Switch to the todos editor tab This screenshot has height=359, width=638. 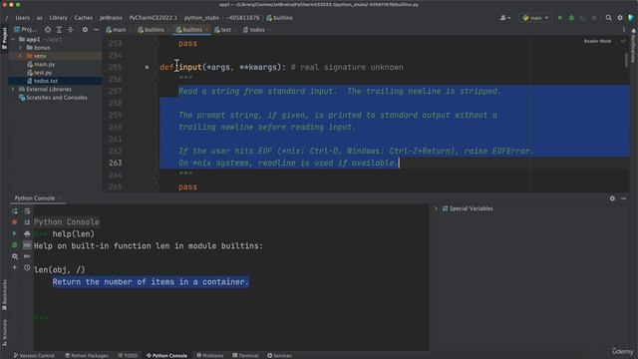point(254,30)
